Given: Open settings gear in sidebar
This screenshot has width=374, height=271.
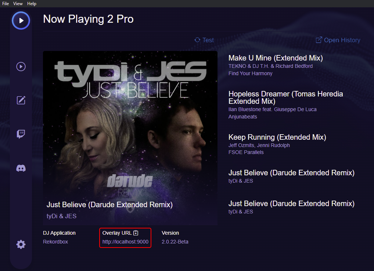Looking at the screenshot, I should 21,244.
